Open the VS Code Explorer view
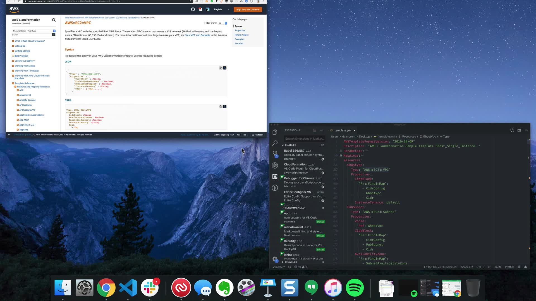The width and height of the screenshot is (536, 301). coord(275,132)
